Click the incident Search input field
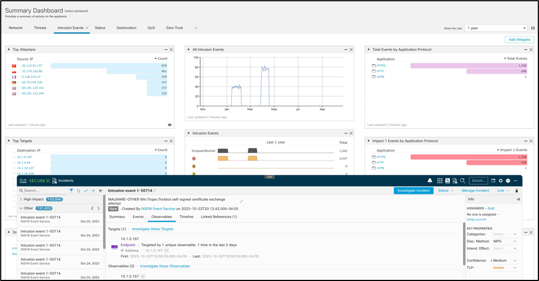The width and height of the screenshot is (539, 281). click(43, 190)
